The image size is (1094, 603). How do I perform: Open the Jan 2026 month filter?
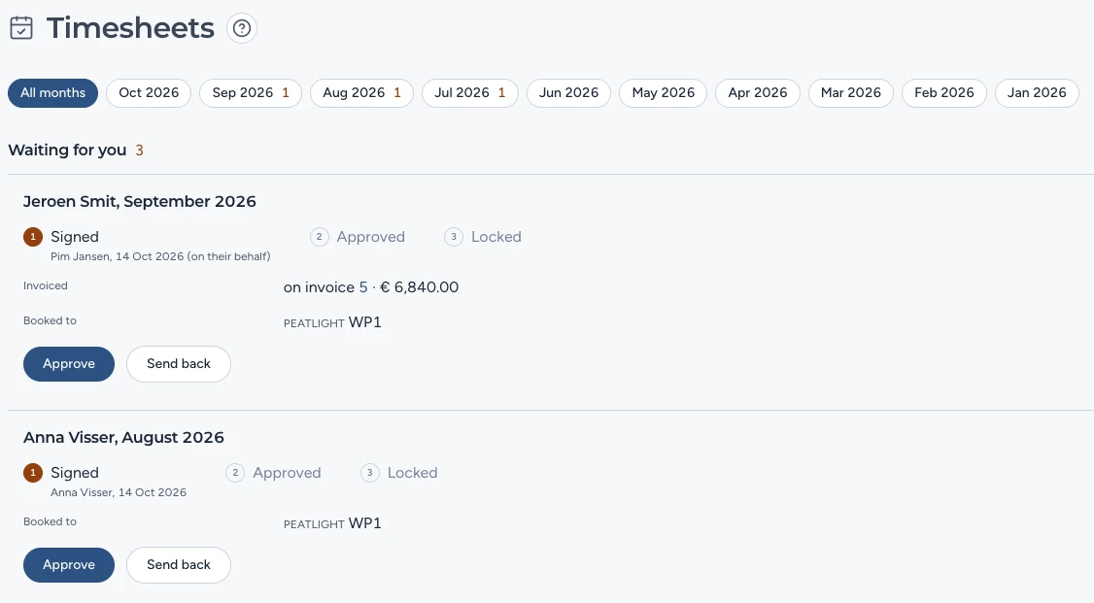[1037, 92]
